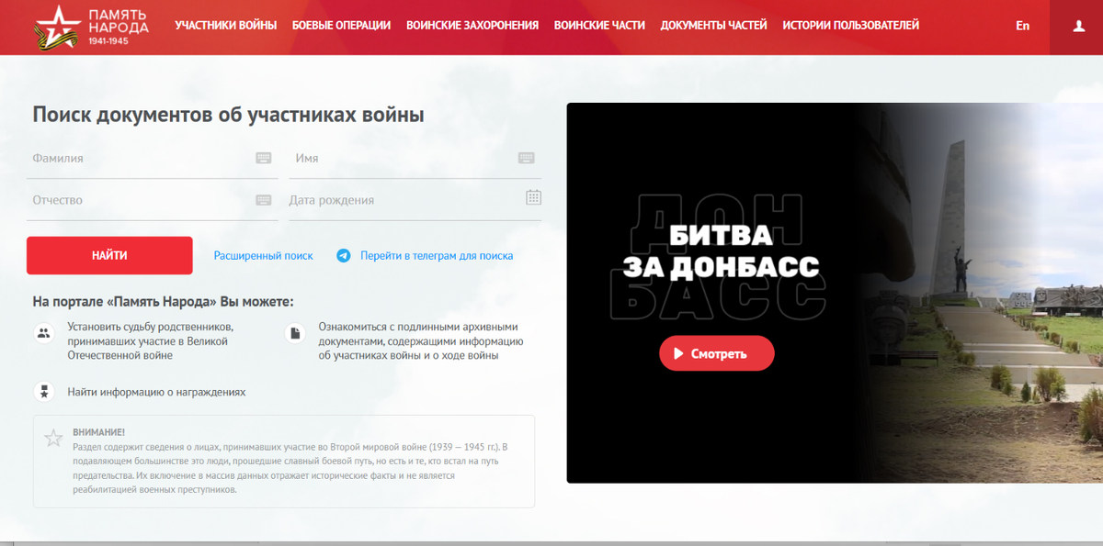Open virtual keyboard in Отчество field
The height and width of the screenshot is (546, 1103).
point(264,200)
